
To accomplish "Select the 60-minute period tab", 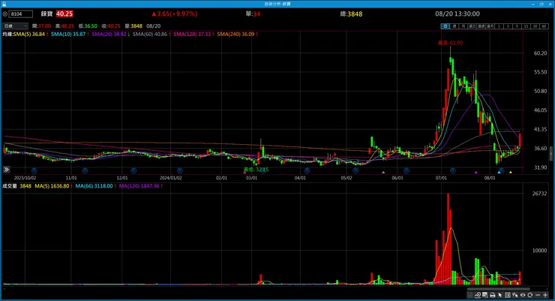I will [x=544, y=26].
